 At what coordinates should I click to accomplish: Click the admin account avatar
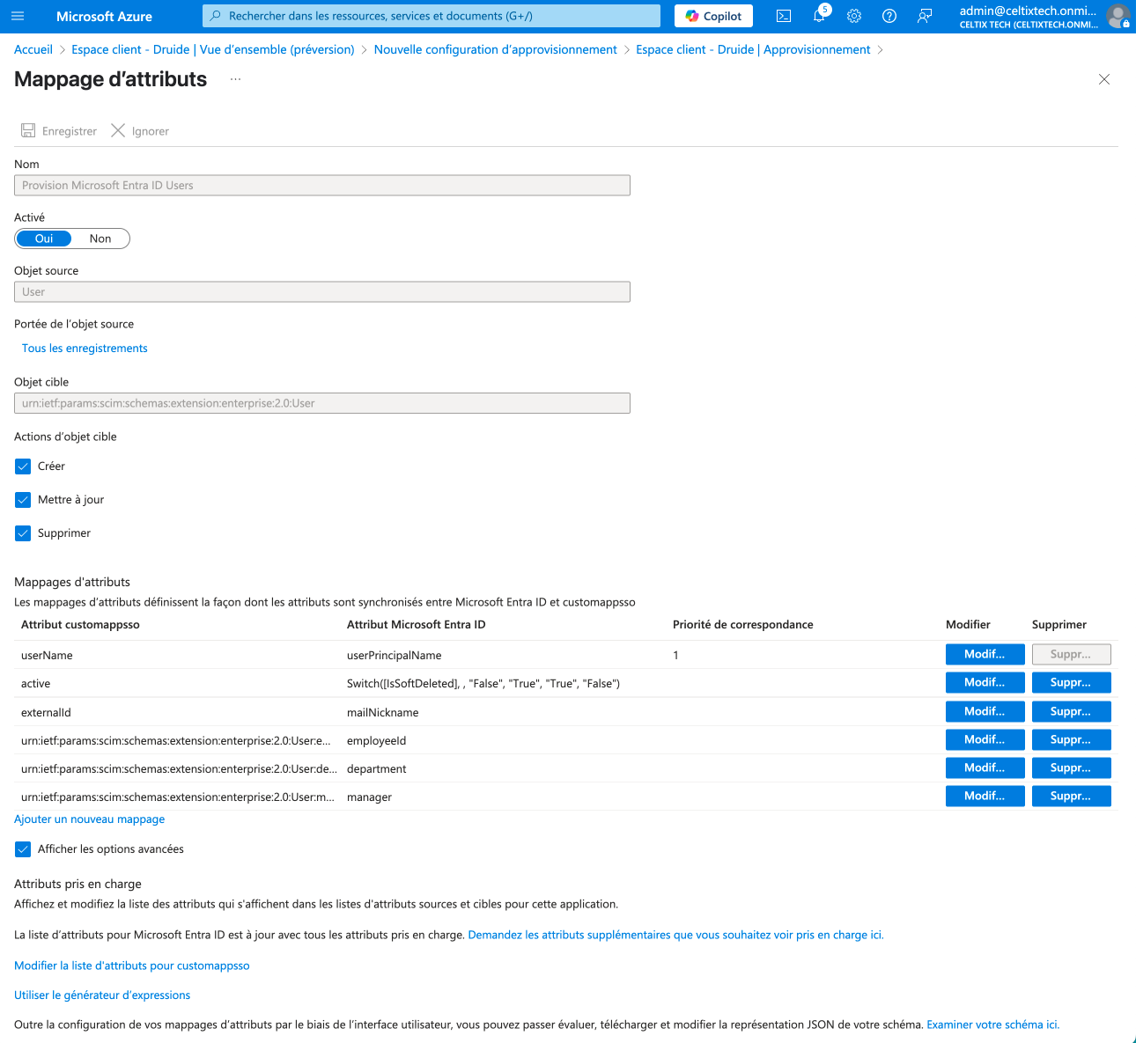[x=1118, y=16]
